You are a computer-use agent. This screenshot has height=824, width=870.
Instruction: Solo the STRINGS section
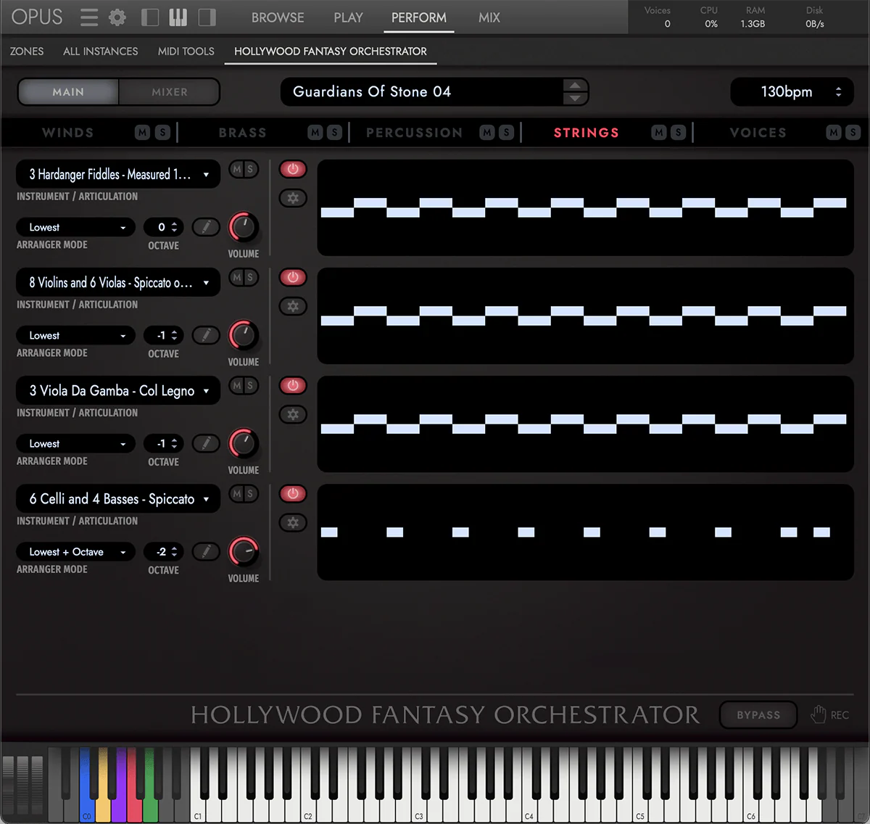click(678, 132)
